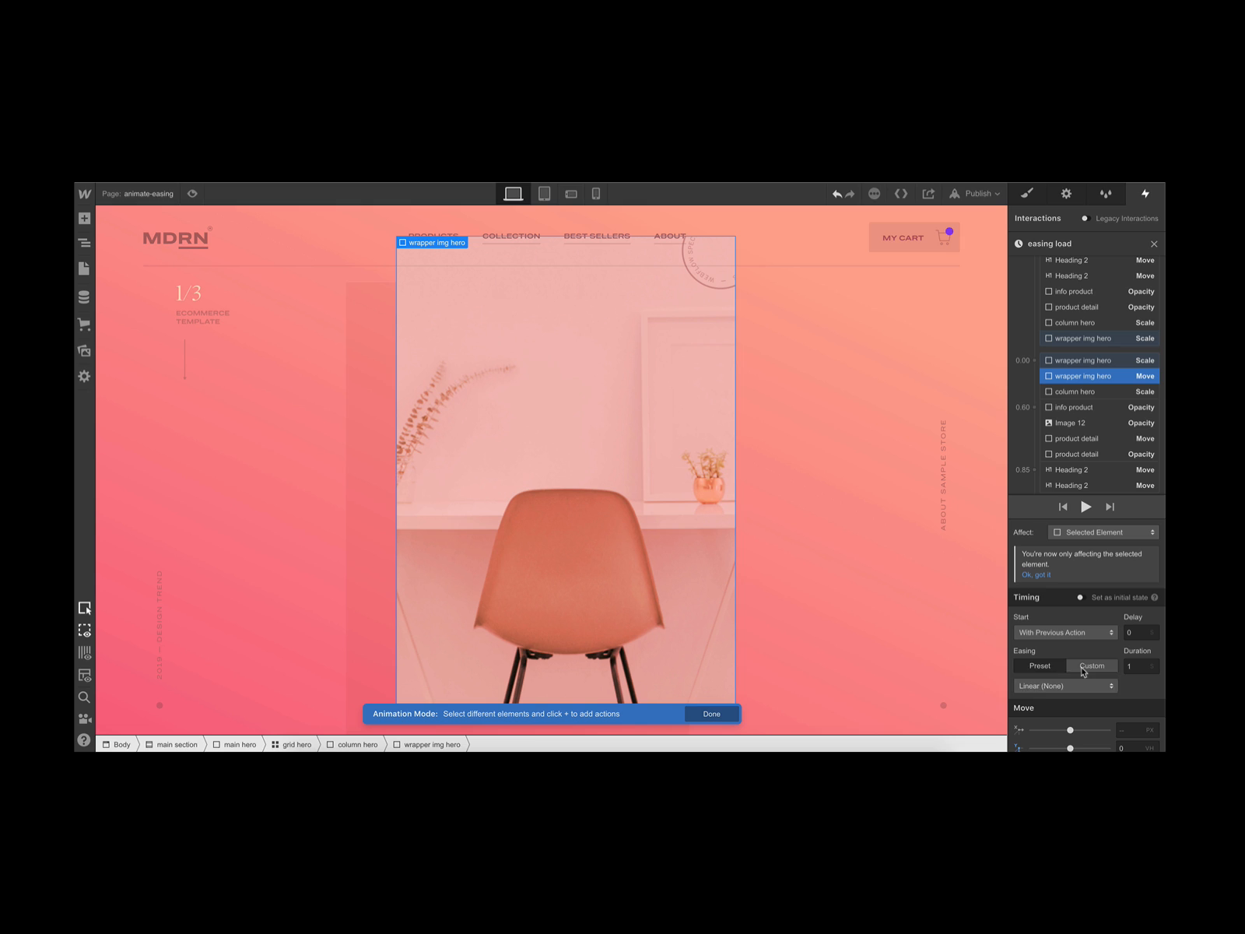Open the Start With Previous Action dropdown
The image size is (1245, 934).
tap(1065, 633)
